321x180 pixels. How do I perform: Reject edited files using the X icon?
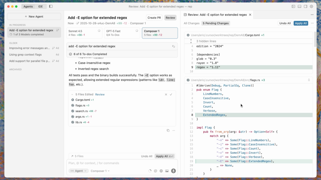pos(166,94)
